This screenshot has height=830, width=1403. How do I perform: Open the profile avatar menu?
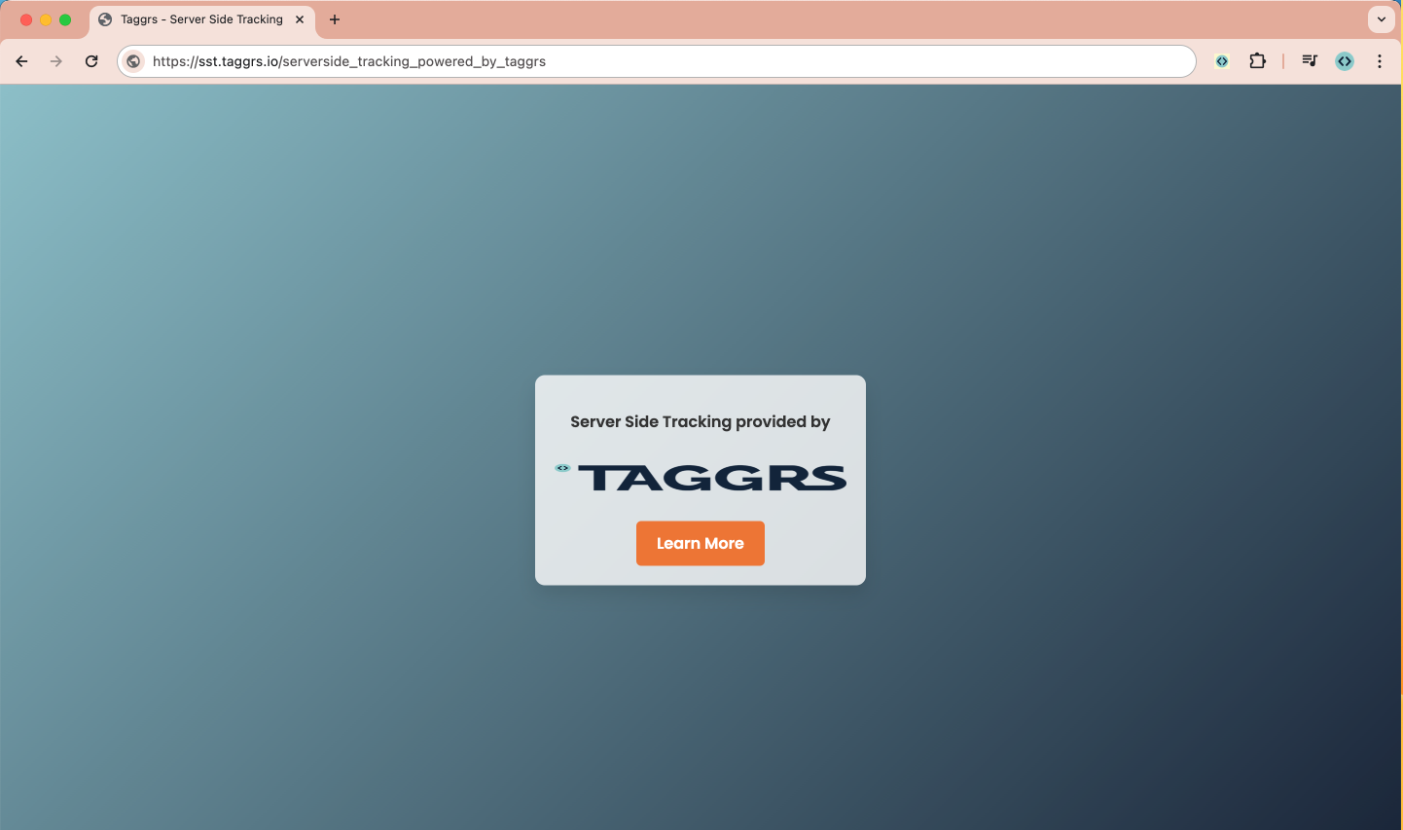(1345, 61)
